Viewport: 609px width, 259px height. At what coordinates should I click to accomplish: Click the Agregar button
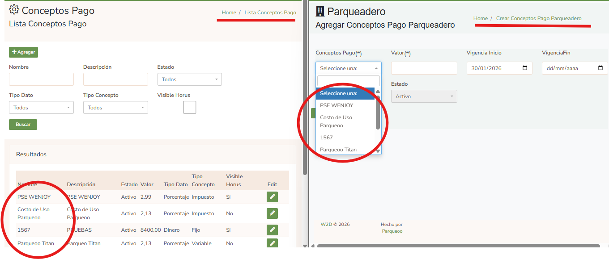23,52
